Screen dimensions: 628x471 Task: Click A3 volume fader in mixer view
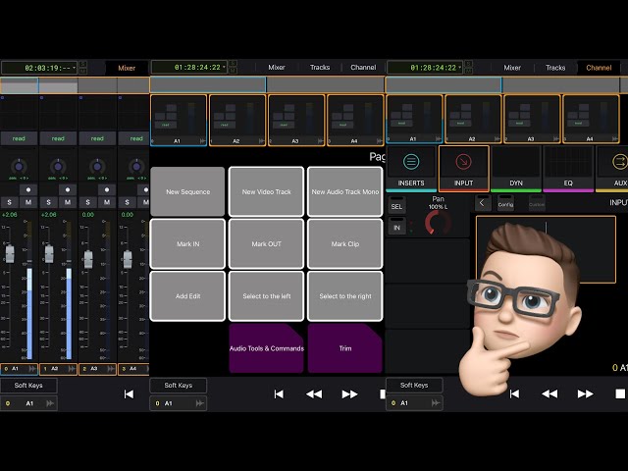pyautogui.click(x=88, y=259)
